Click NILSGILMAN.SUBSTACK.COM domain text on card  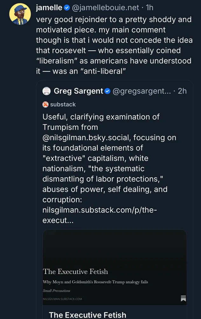coord(62,299)
